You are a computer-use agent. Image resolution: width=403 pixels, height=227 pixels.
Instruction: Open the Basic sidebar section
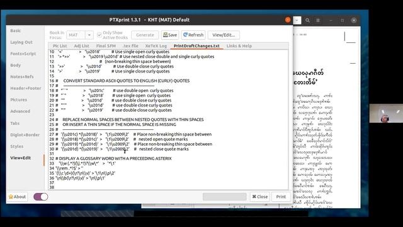(x=15, y=31)
